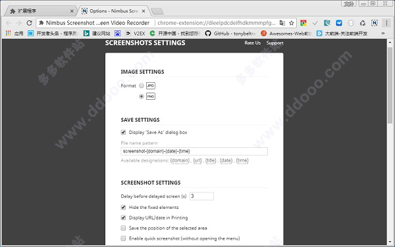Click the blue W extension icon
The height and width of the screenshot is (247, 395).
click(x=339, y=23)
